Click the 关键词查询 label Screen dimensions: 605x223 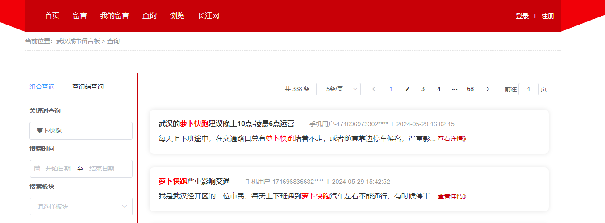coord(45,111)
